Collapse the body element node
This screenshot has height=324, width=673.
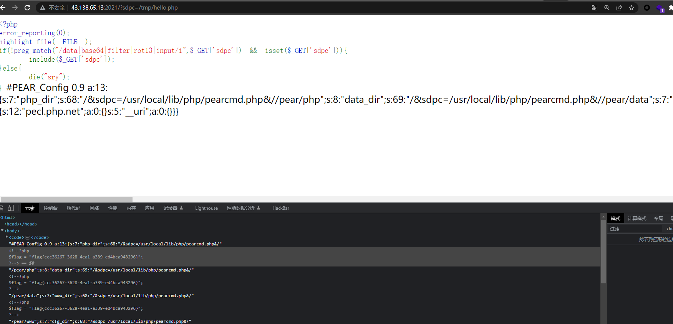point(2,230)
